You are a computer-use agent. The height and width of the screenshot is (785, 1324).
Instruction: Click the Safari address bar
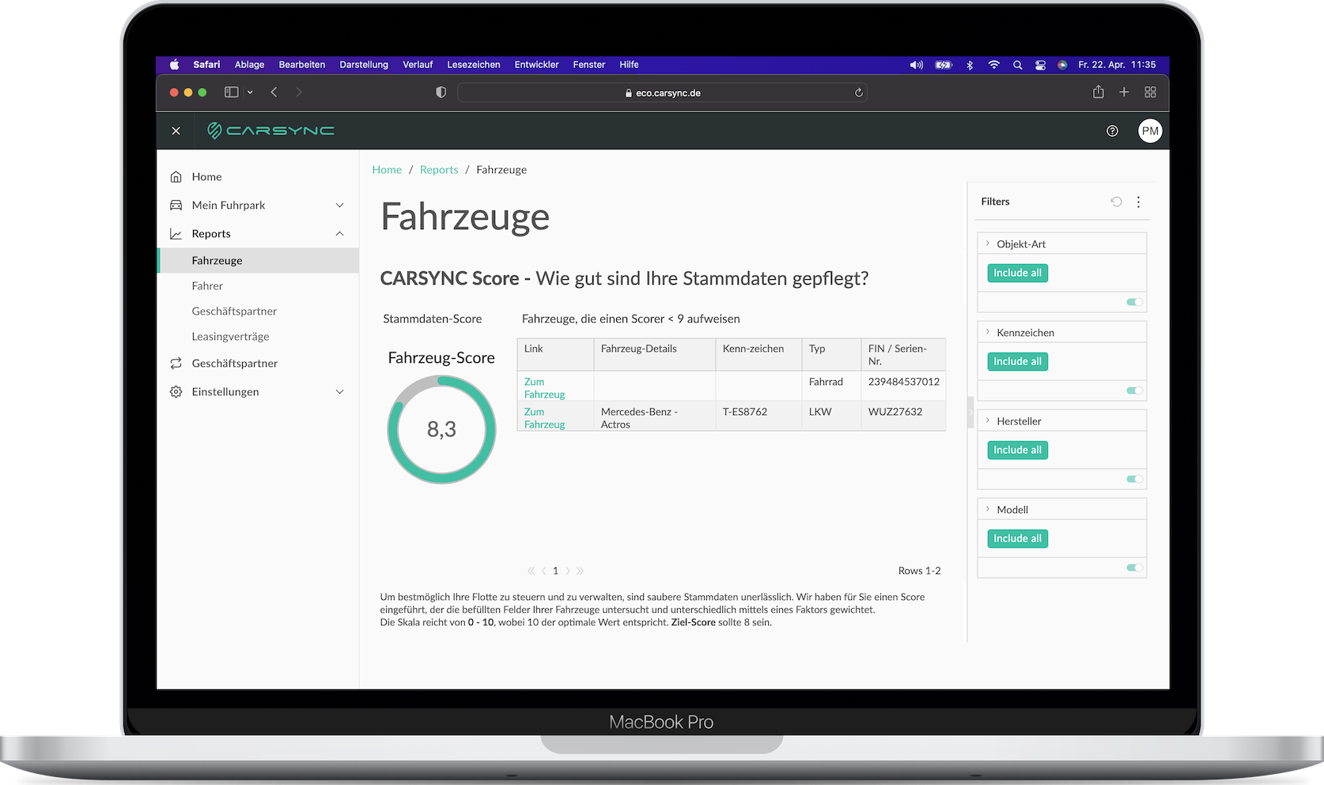tap(662, 92)
